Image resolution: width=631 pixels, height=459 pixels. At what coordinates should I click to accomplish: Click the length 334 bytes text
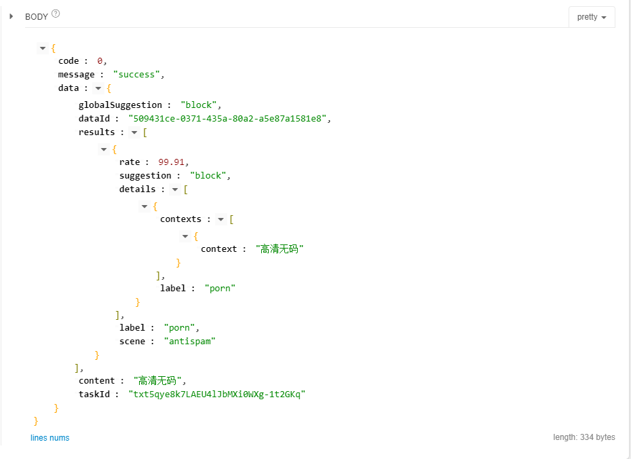pyautogui.click(x=584, y=437)
